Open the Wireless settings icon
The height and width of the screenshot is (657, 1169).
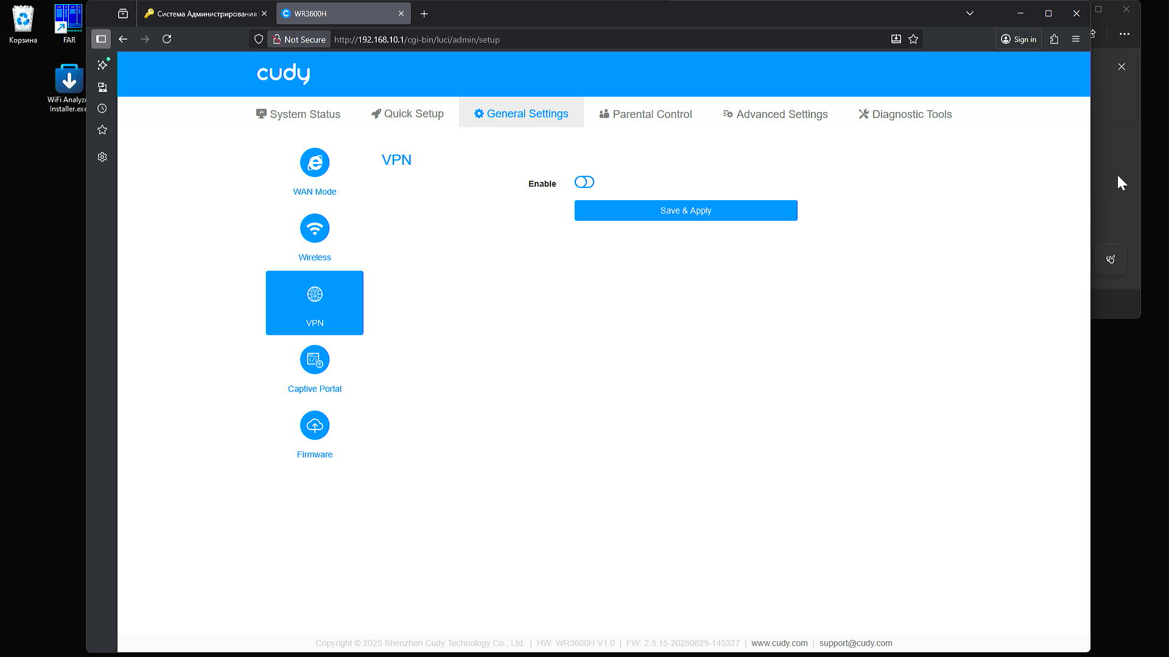click(x=315, y=229)
